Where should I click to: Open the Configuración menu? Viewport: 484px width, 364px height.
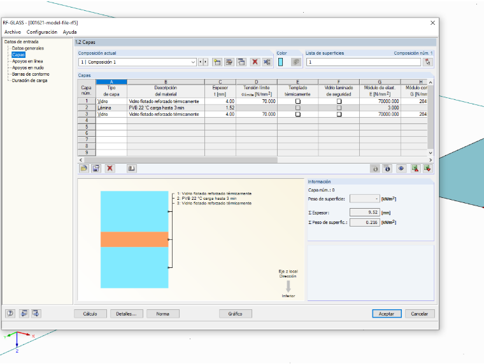(x=41, y=32)
